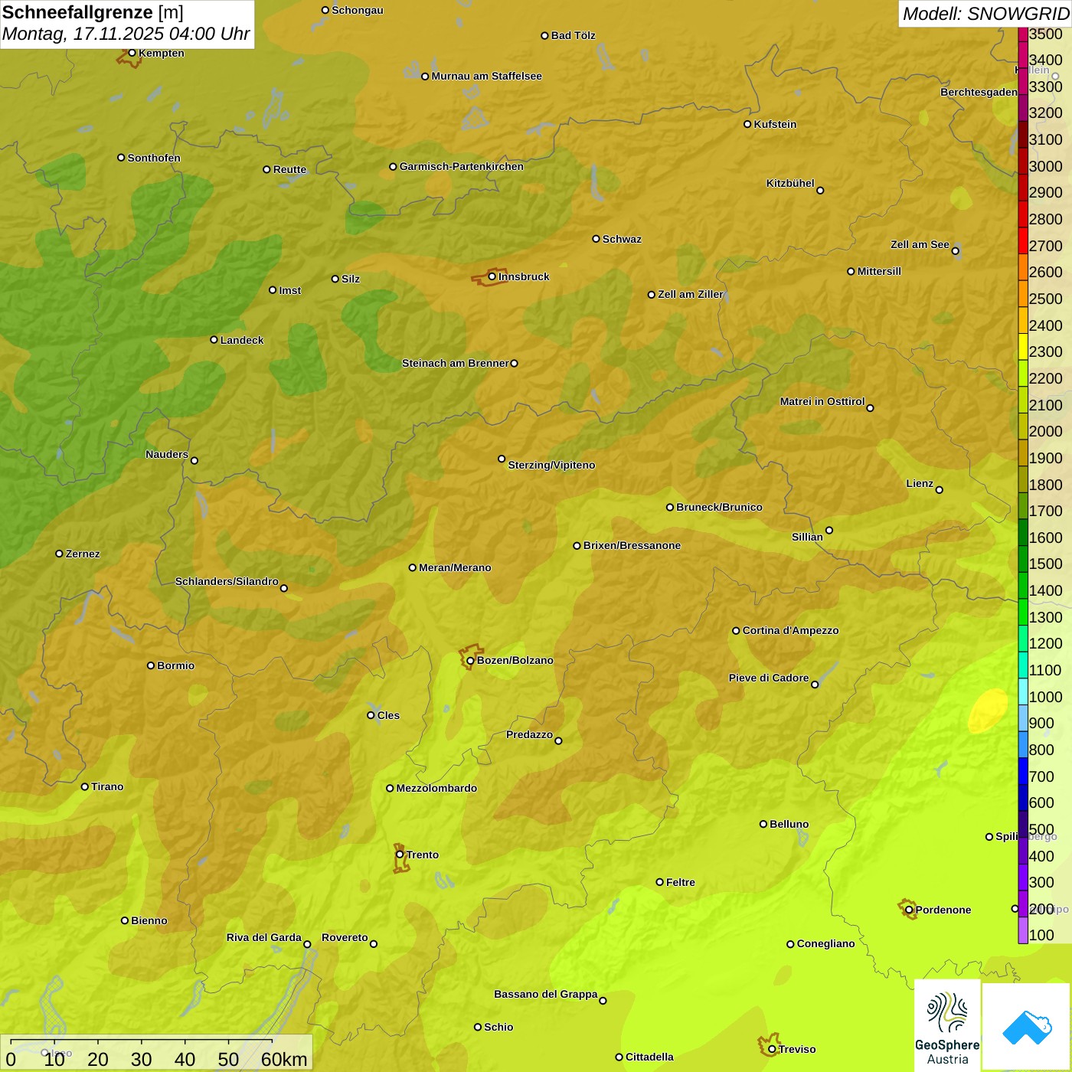This screenshot has height=1072, width=1072.
Task: Select the Meran/Merano label
Action: [x=455, y=567]
